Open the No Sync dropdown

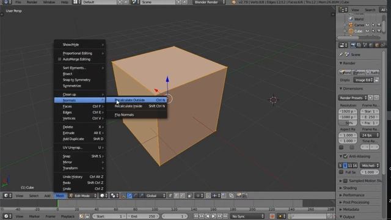tap(247, 216)
